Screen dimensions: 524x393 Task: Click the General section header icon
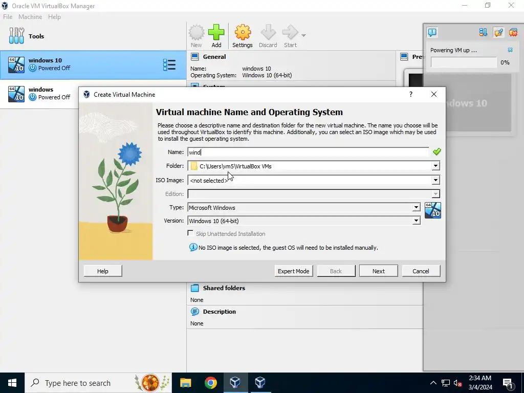click(195, 56)
